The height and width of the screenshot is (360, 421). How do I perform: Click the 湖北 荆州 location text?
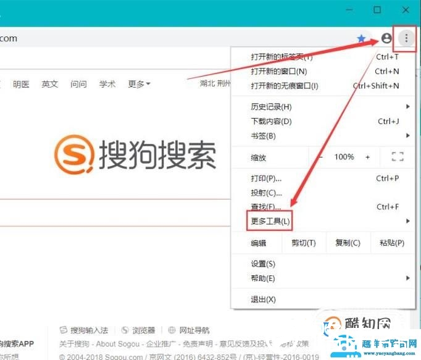(x=215, y=83)
